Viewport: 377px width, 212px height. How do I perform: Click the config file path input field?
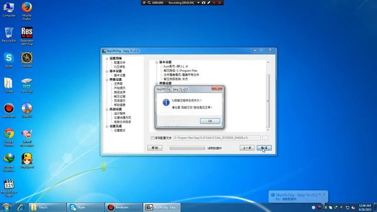point(217,138)
